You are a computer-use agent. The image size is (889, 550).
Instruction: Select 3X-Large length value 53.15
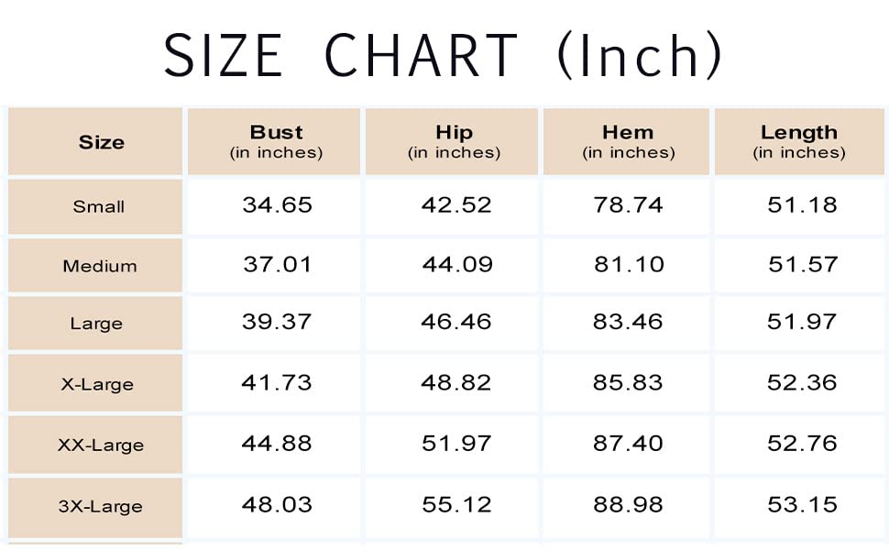802,504
